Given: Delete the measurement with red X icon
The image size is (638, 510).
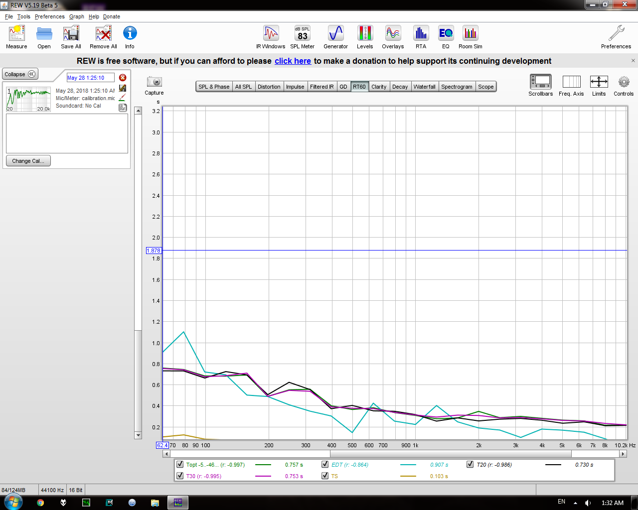Looking at the screenshot, I should click(x=123, y=78).
